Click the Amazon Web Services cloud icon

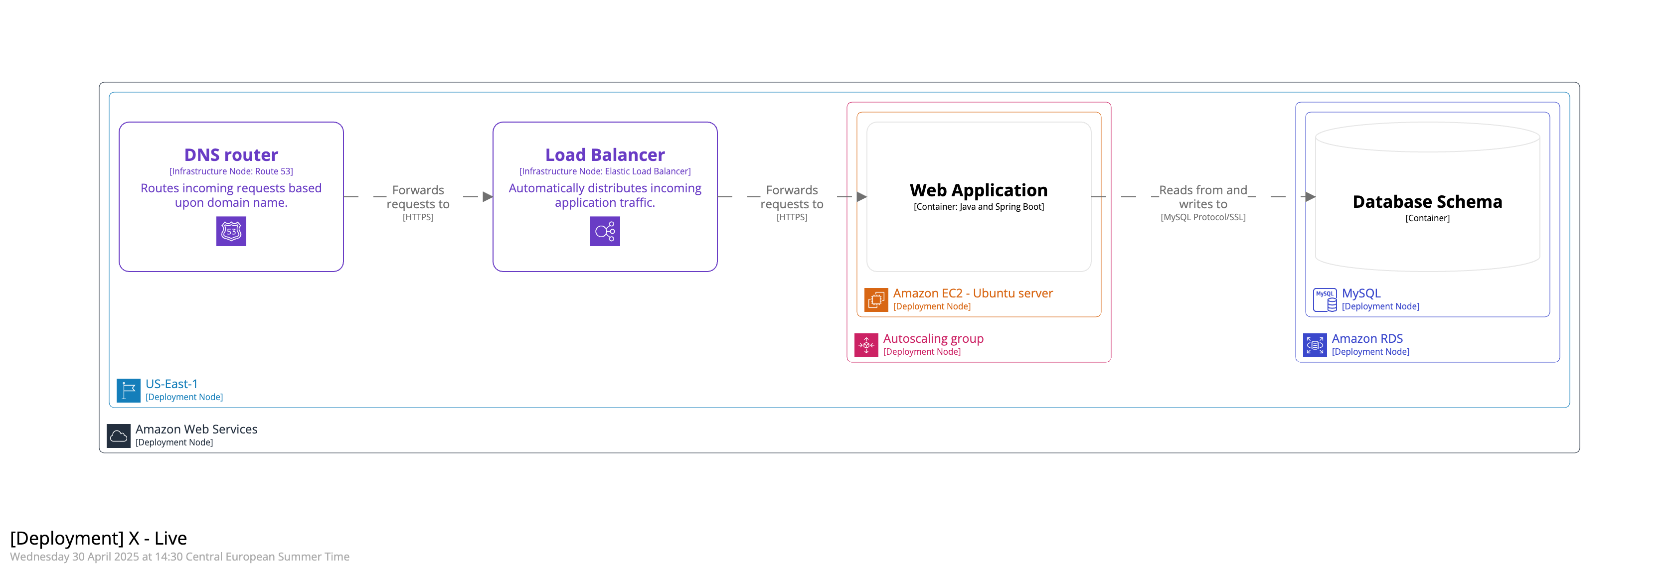(119, 435)
